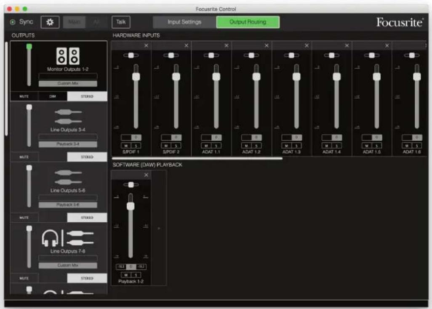Click the S/PDIF 1 channel fader handle
432x309 pixels.
[136, 77]
